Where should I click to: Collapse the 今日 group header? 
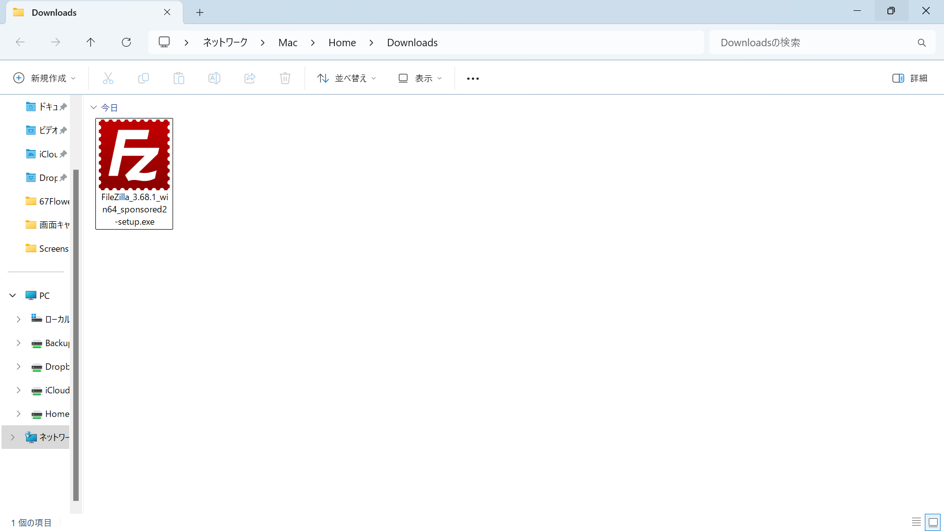tap(93, 107)
